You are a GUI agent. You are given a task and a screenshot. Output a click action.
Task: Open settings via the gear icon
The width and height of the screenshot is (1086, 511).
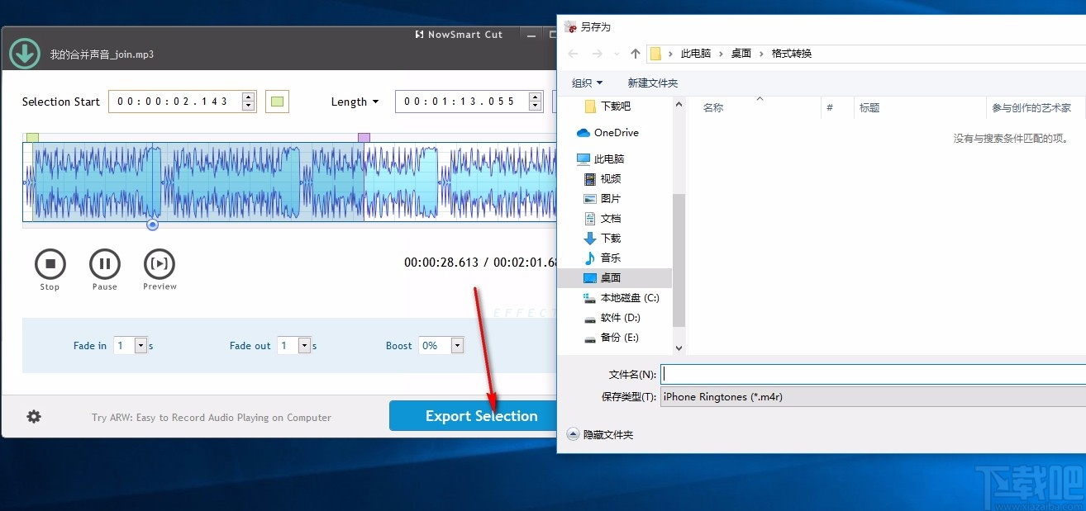pos(33,417)
